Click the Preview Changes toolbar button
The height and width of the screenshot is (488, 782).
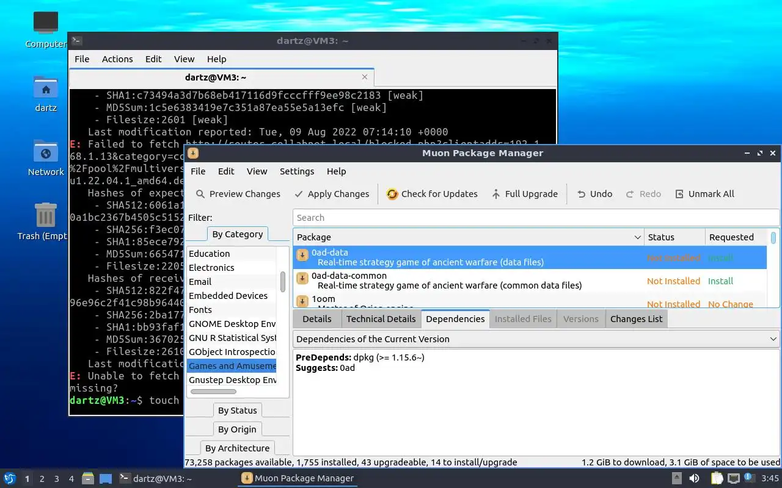pyautogui.click(x=238, y=194)
